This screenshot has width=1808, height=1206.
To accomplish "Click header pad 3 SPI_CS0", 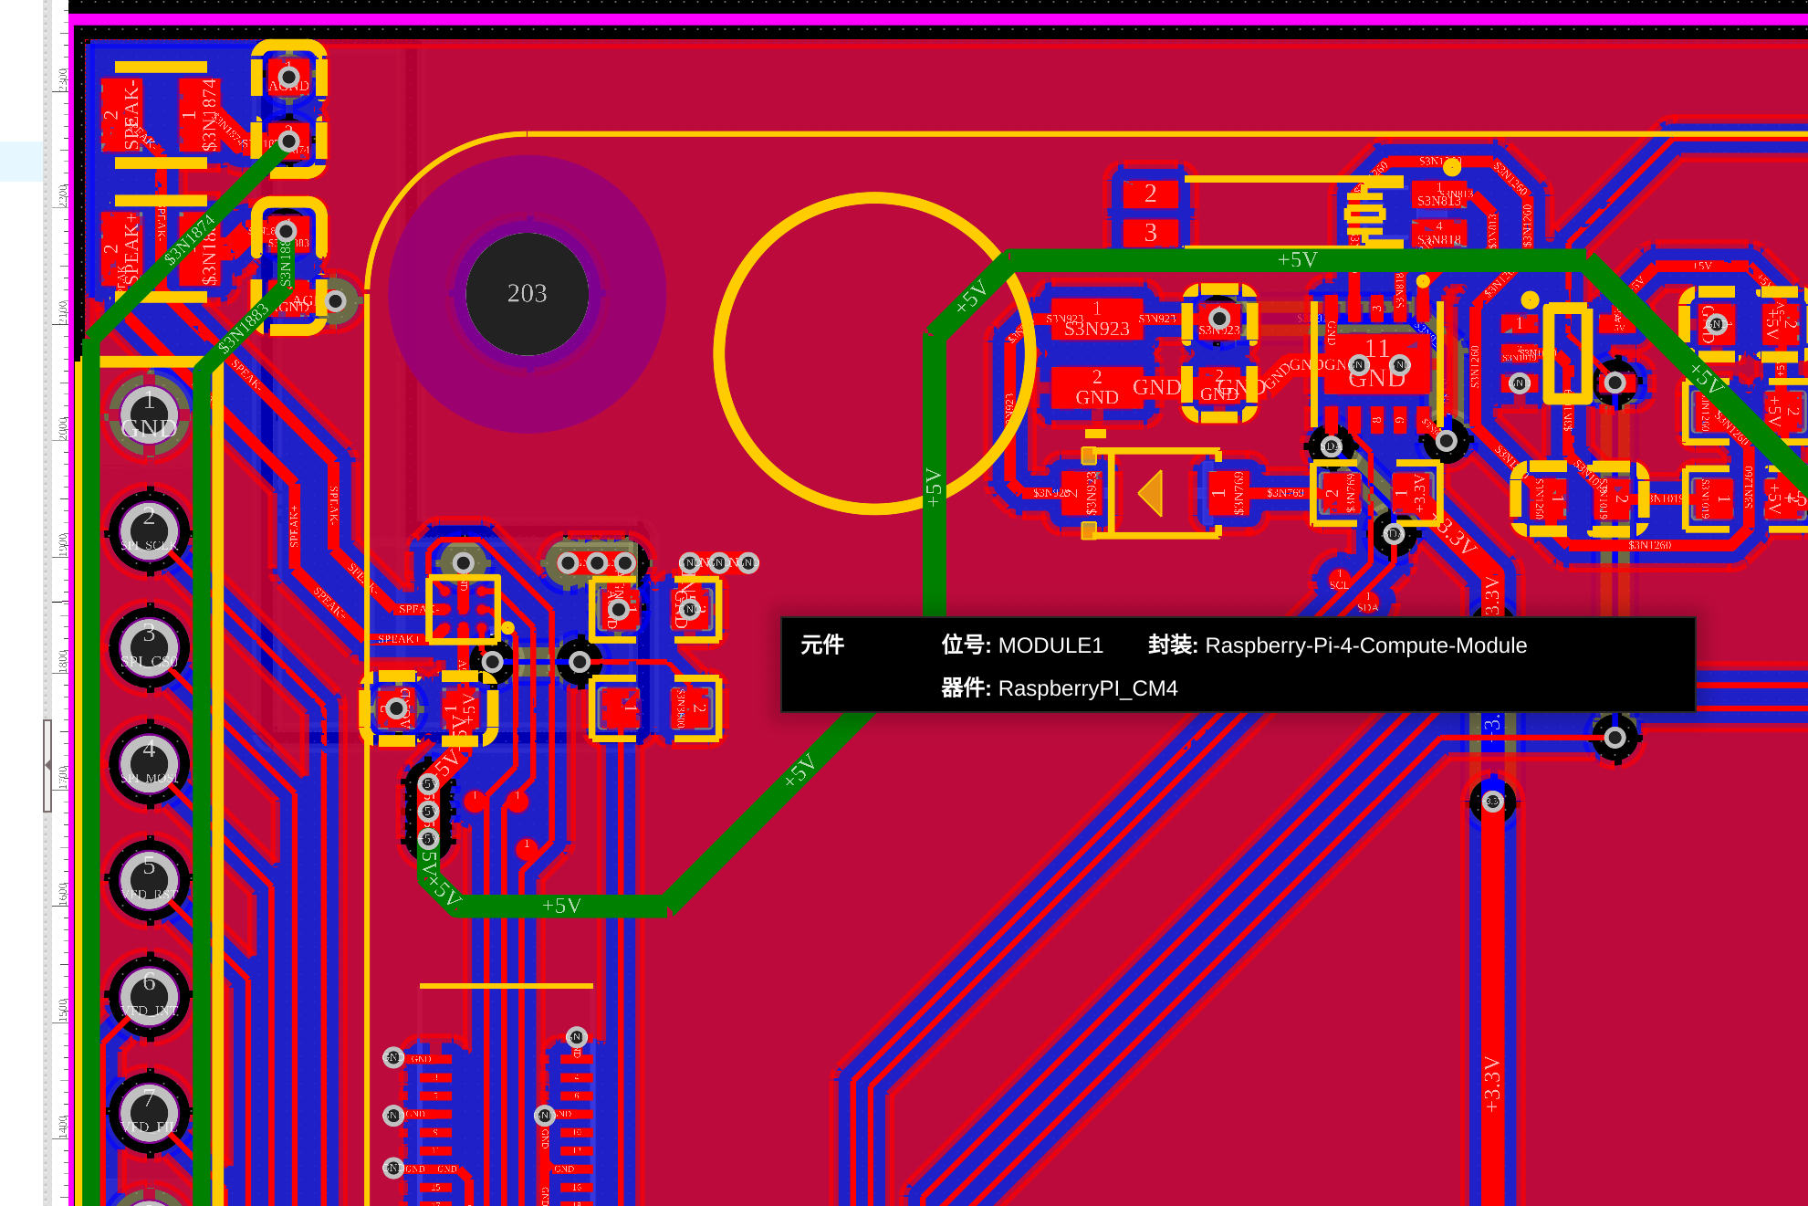I will (x=149, y=647).
